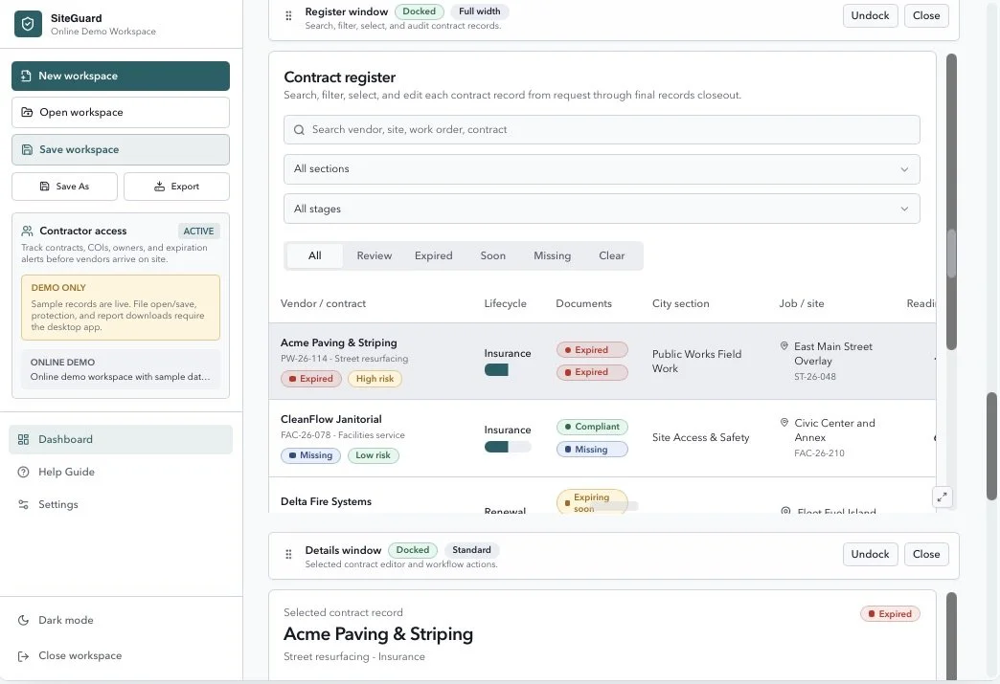Click the Save workspace disk icon

[27, 149]
